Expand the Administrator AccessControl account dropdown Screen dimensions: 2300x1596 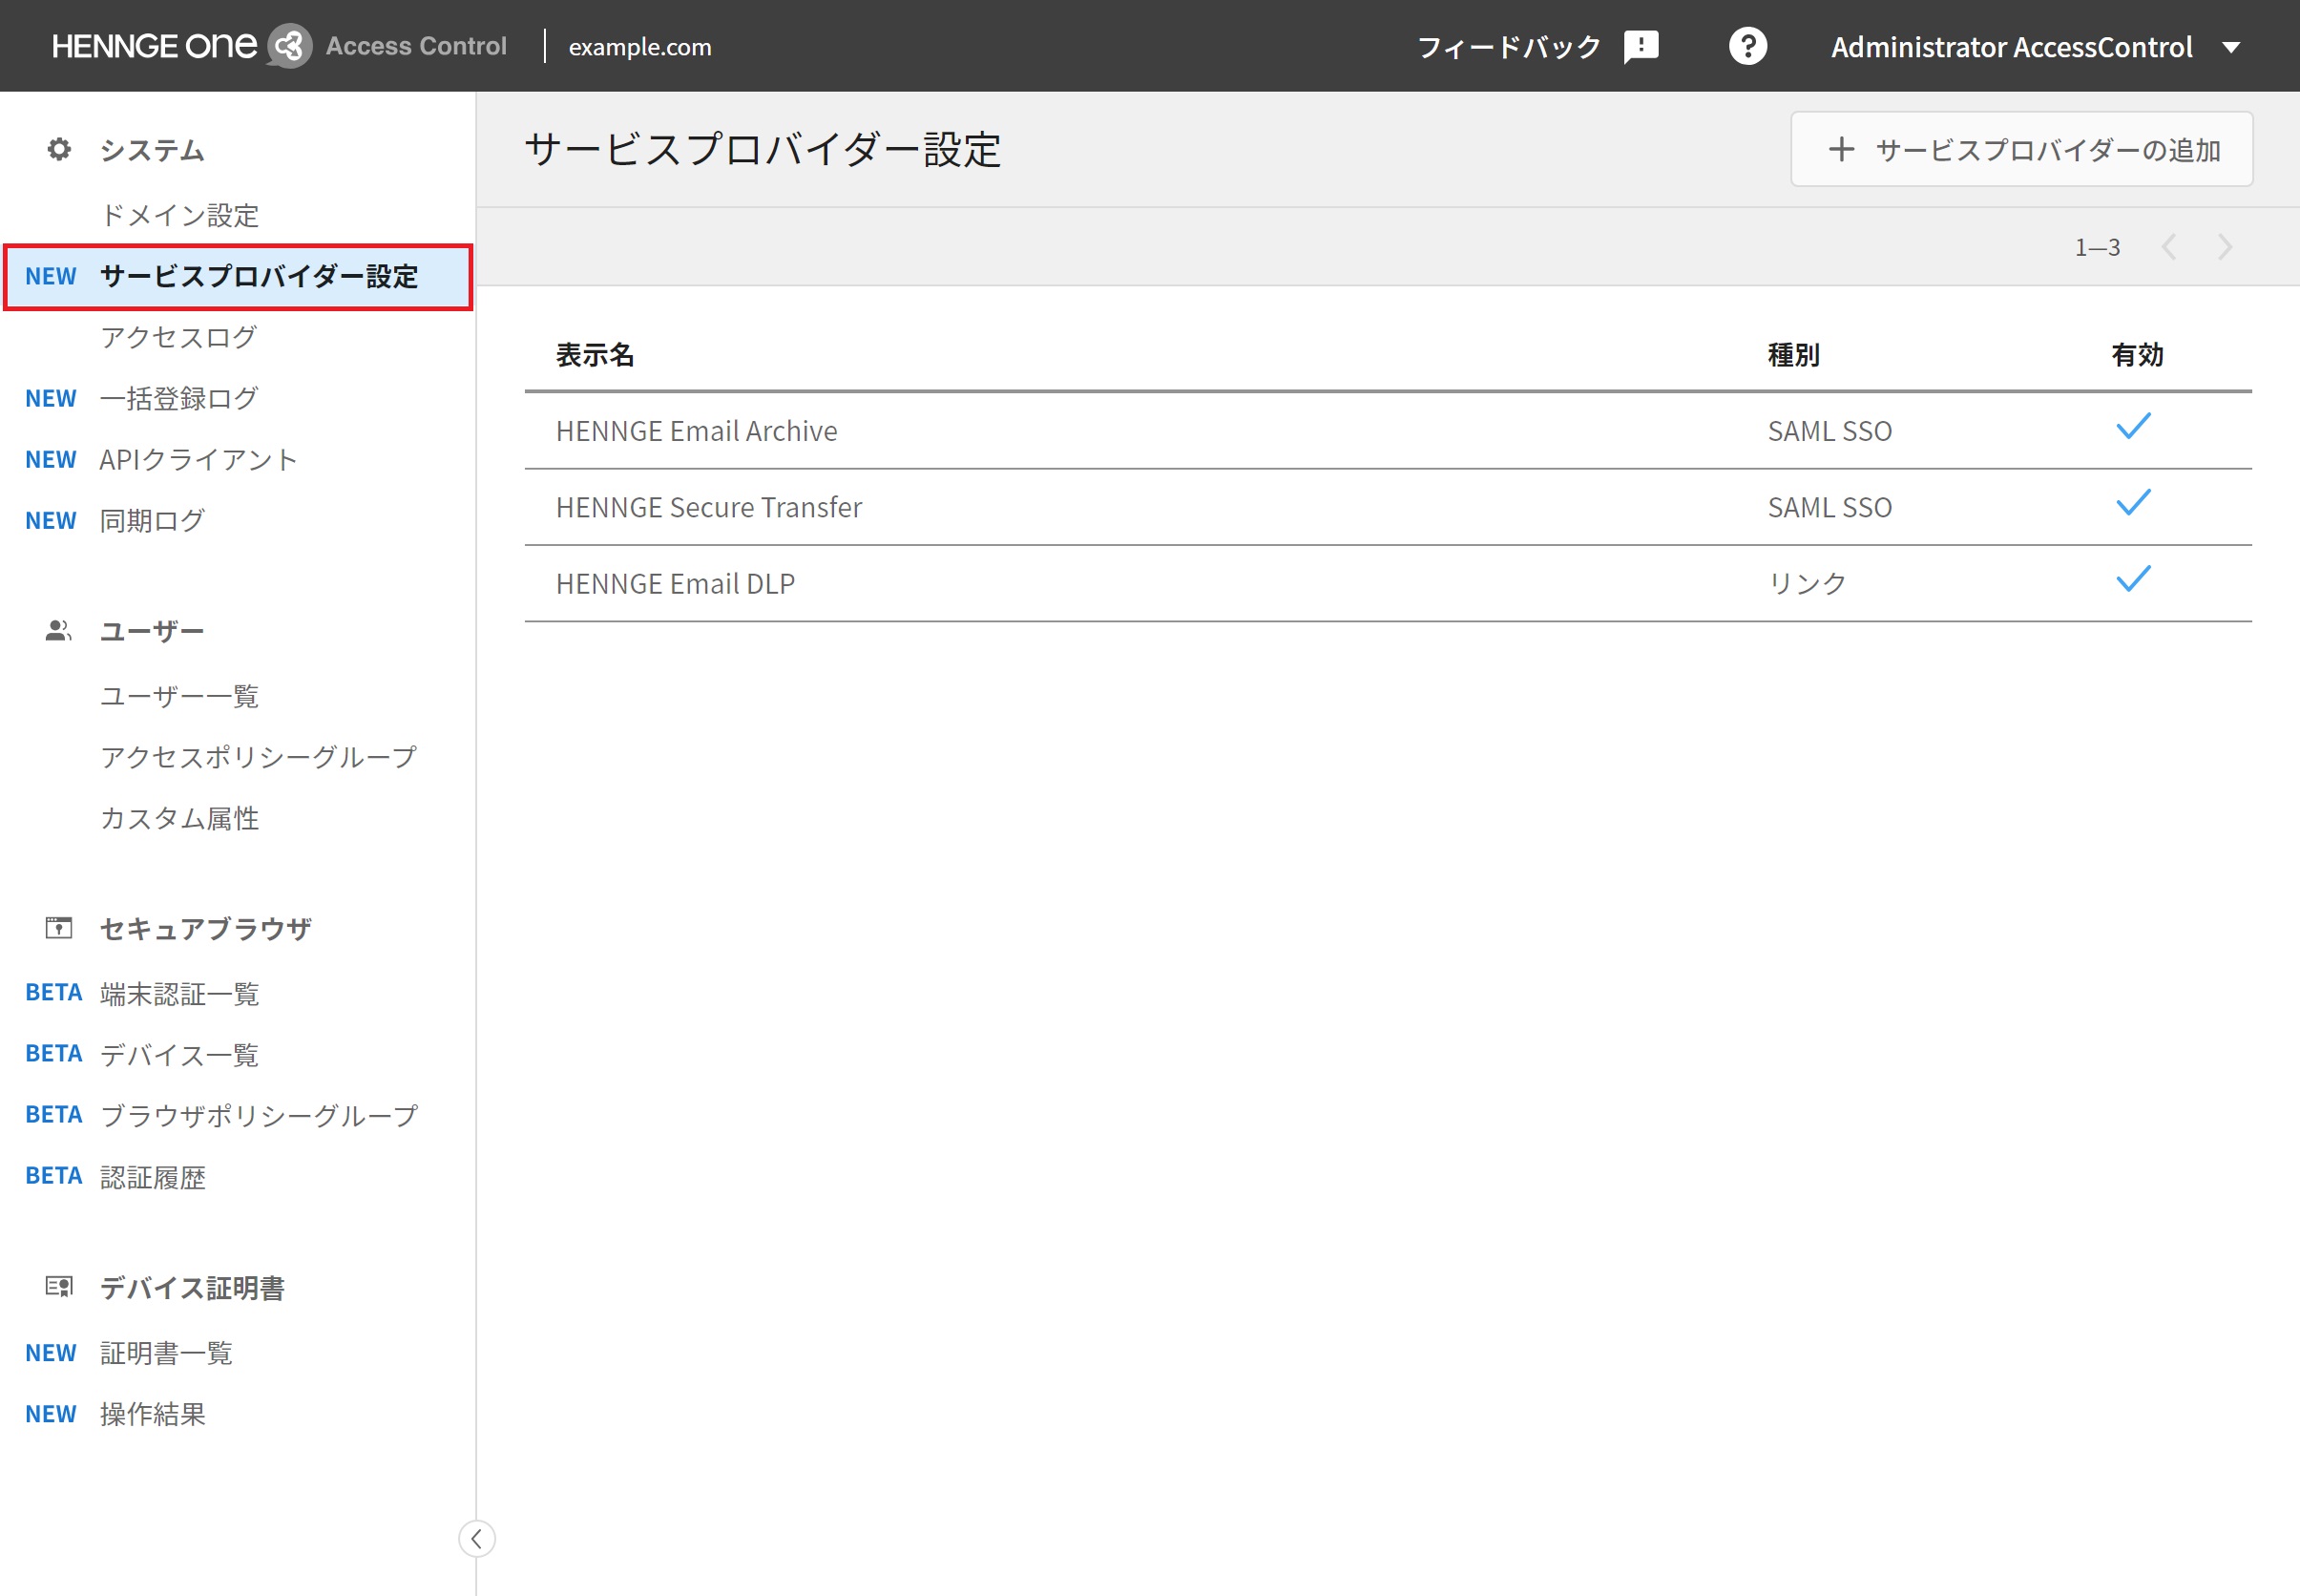(2231, 47)
